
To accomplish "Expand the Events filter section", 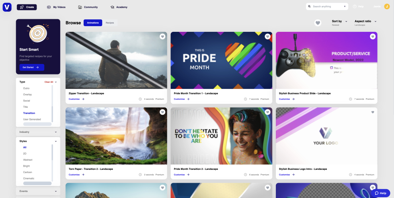I will (x=38, y=190).
